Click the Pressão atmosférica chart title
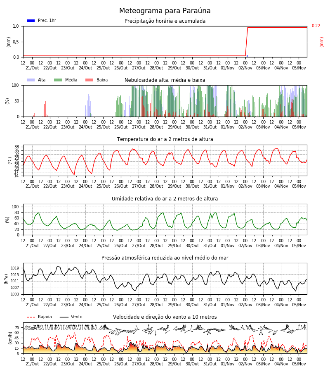 point(165,258)
